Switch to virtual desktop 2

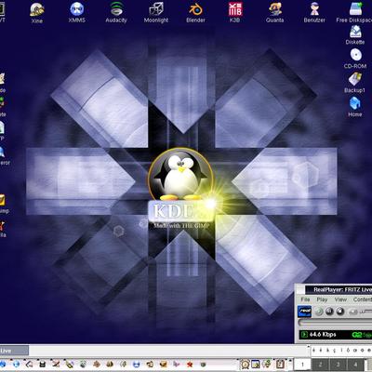coord(320,365)
